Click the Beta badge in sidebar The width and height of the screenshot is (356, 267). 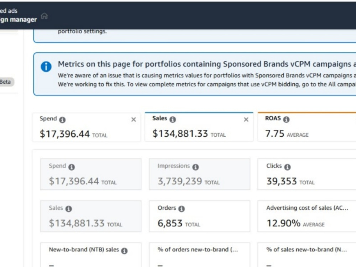6,82
